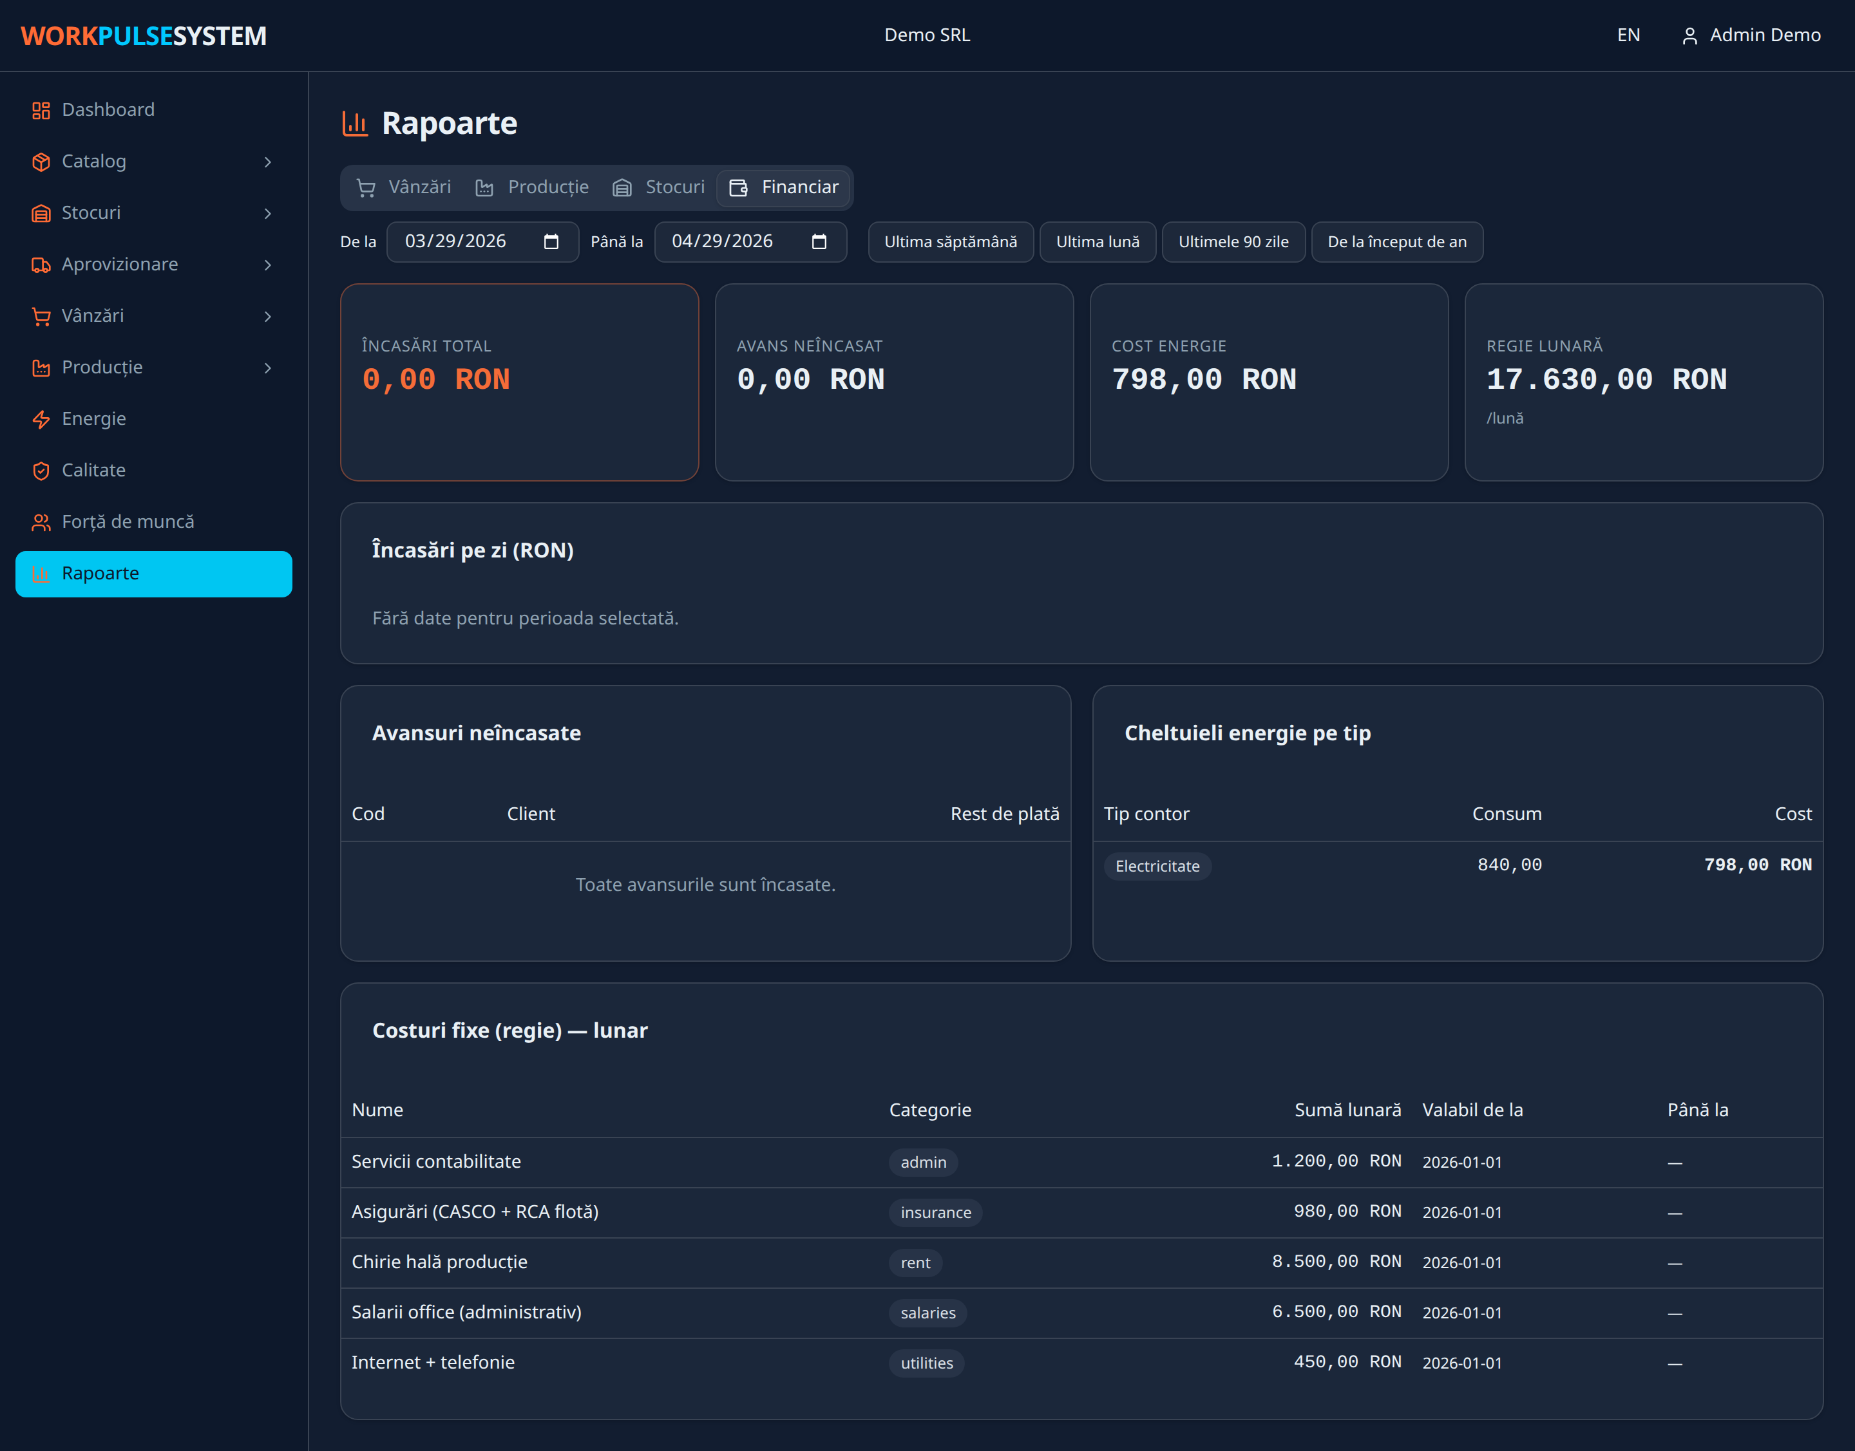Screen dimensions: 1855x1451
Task: Click the Catalog box icon
Action: (41, 162)
